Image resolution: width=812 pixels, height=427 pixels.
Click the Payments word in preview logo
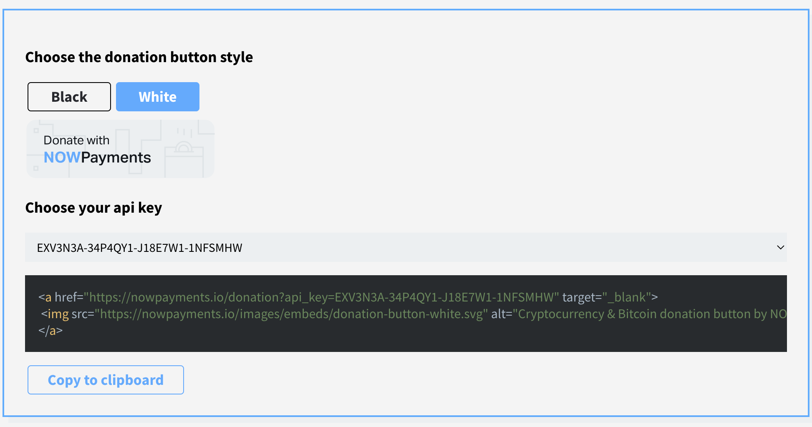pyautogui.click(x=116, y=158)
